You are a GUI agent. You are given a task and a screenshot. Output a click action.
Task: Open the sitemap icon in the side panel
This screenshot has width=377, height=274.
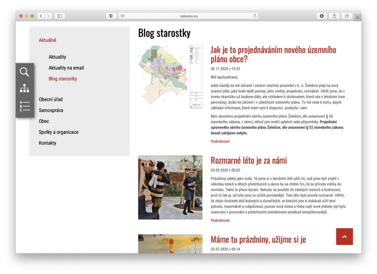[x=25, y=89]
